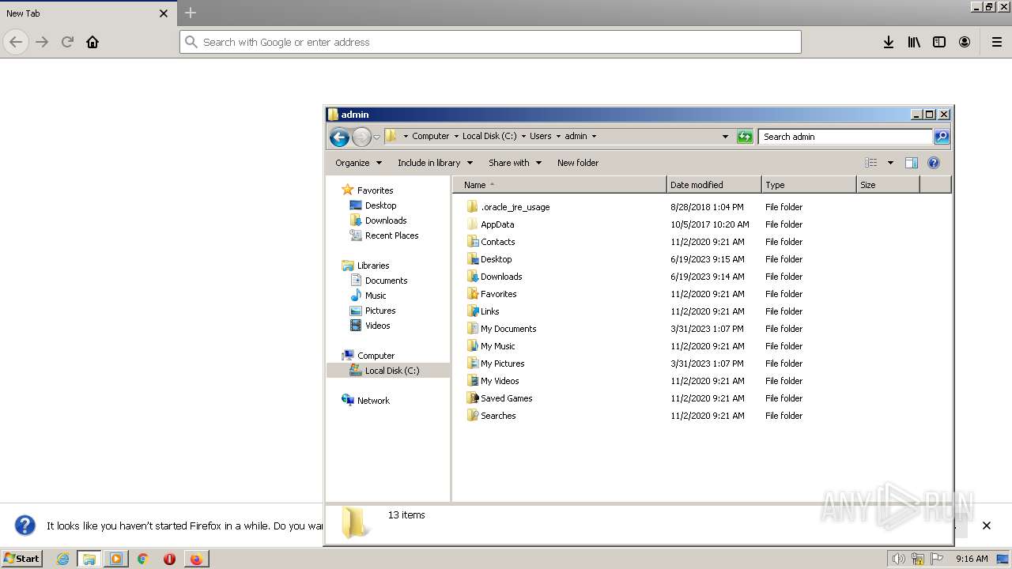Image resolution: width=1012 pixels, height=569 pixels.
Task: Click Local Disk (C:) breadcrumb segment
Action: 489,136
